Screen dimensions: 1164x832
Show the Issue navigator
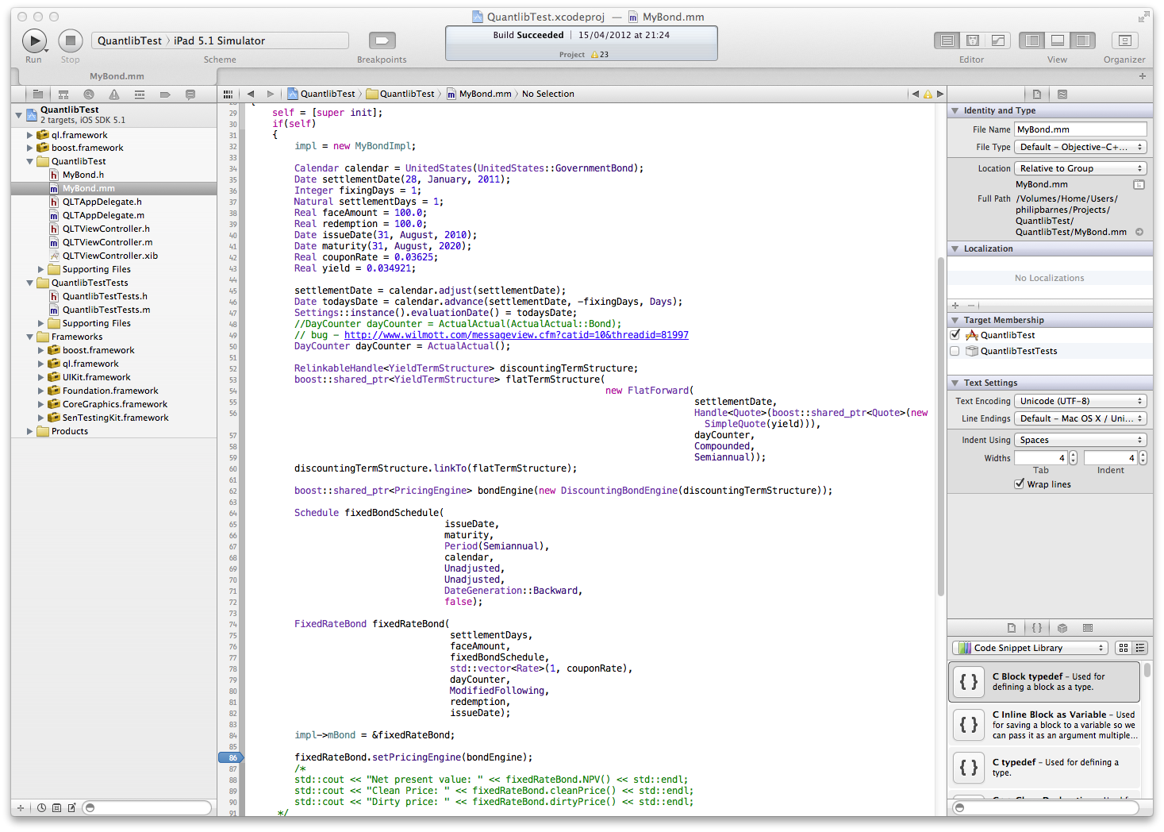point(114,94)
